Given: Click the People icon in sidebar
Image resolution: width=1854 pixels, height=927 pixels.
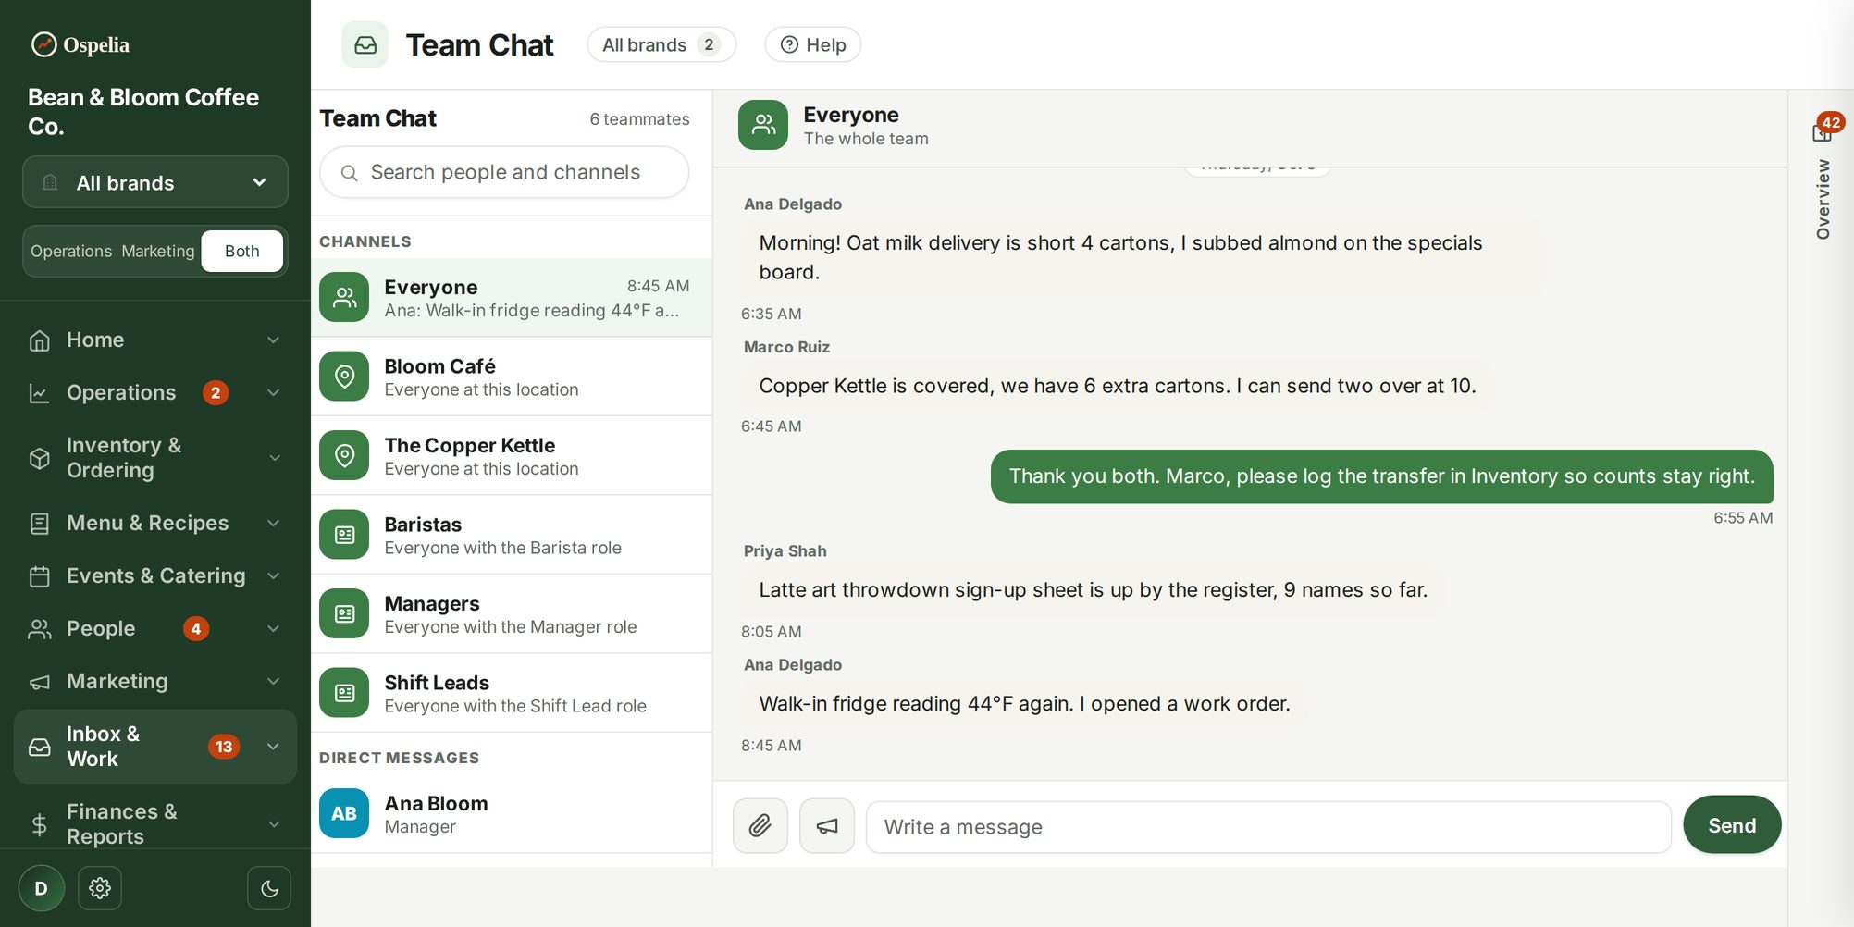Looking at the screenshot, I should click(x=39, y=629).
